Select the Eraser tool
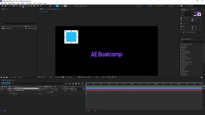 coord(34,6)
